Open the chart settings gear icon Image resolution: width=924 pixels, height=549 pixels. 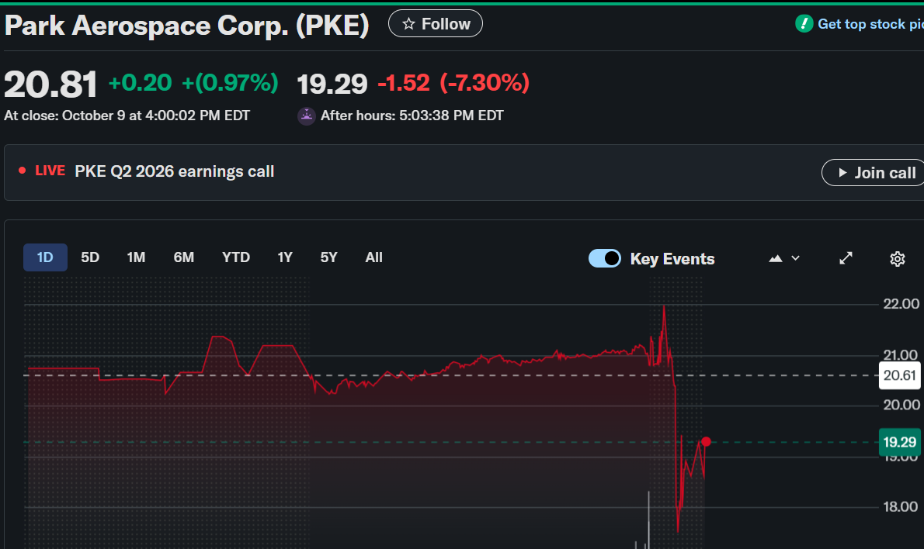point(898,259)
